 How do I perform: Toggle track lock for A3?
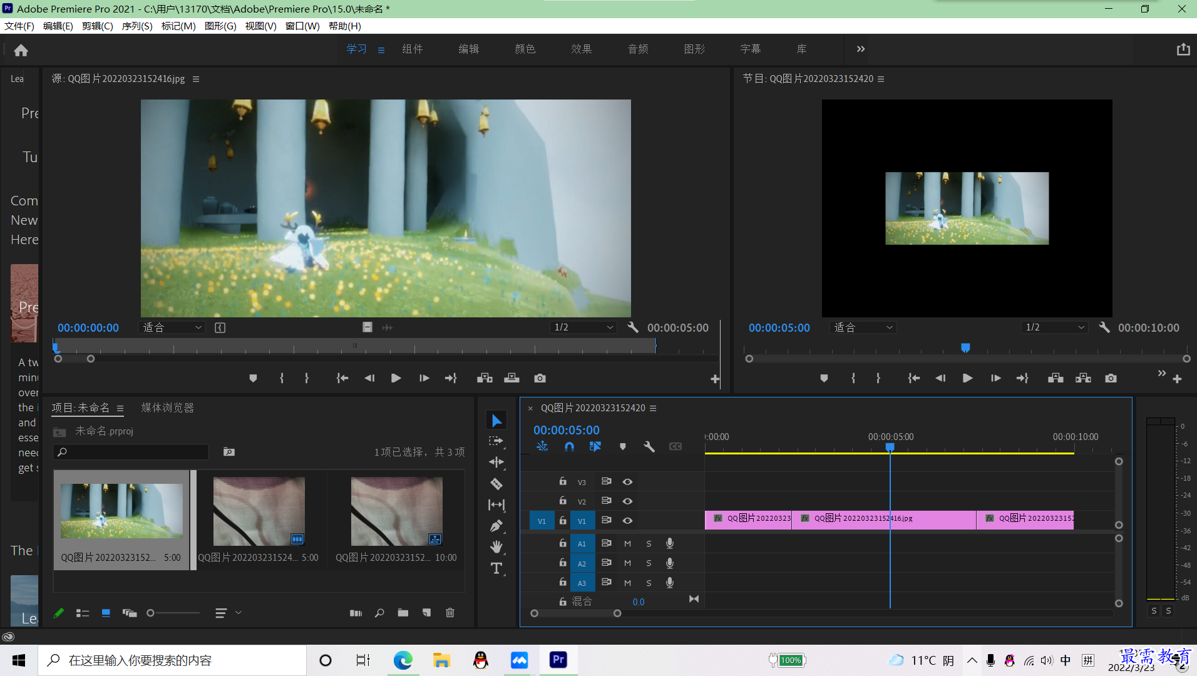pos(562,582)
